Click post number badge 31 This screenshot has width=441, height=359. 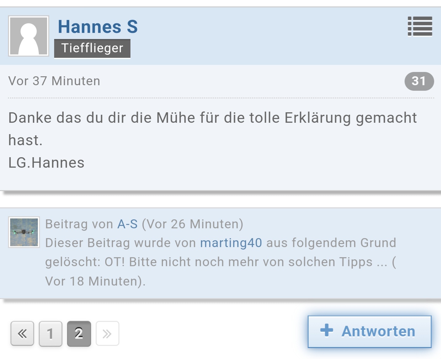click(x=419, y=81)
